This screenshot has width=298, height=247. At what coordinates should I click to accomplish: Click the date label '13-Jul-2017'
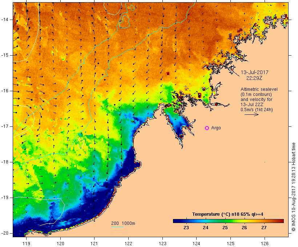(254, 72)
